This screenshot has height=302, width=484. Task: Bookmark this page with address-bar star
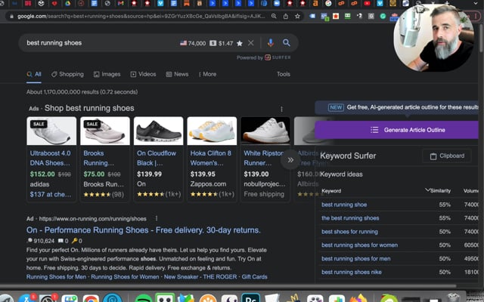[x=297, y=16]
